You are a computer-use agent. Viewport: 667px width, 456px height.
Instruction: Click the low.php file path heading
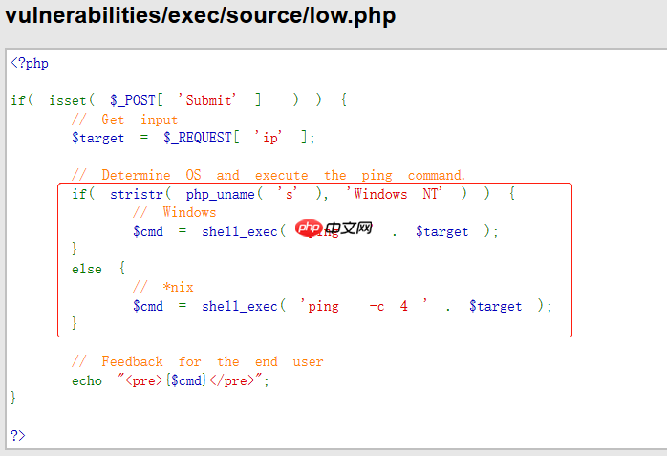(201, 16)
